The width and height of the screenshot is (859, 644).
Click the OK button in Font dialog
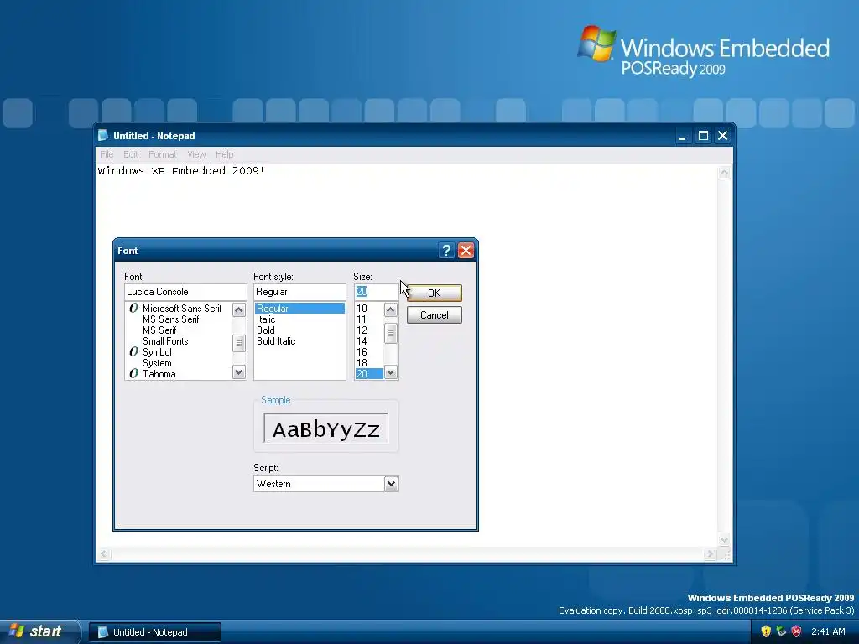434,293
